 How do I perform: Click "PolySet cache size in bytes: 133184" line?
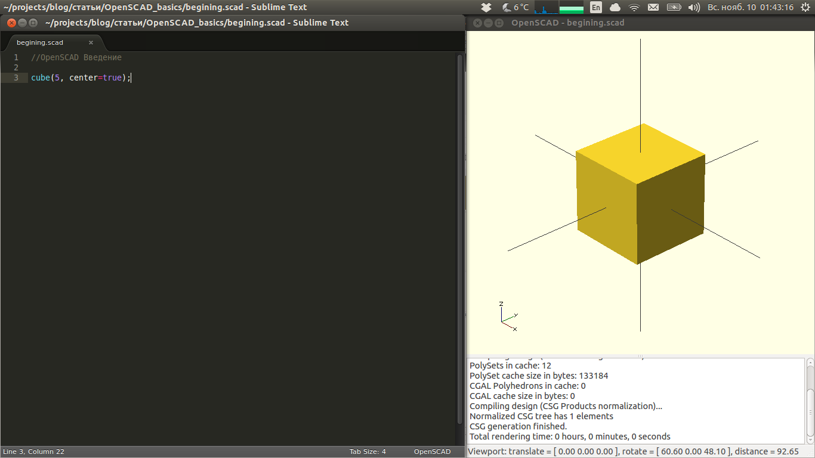coord(539,376)
